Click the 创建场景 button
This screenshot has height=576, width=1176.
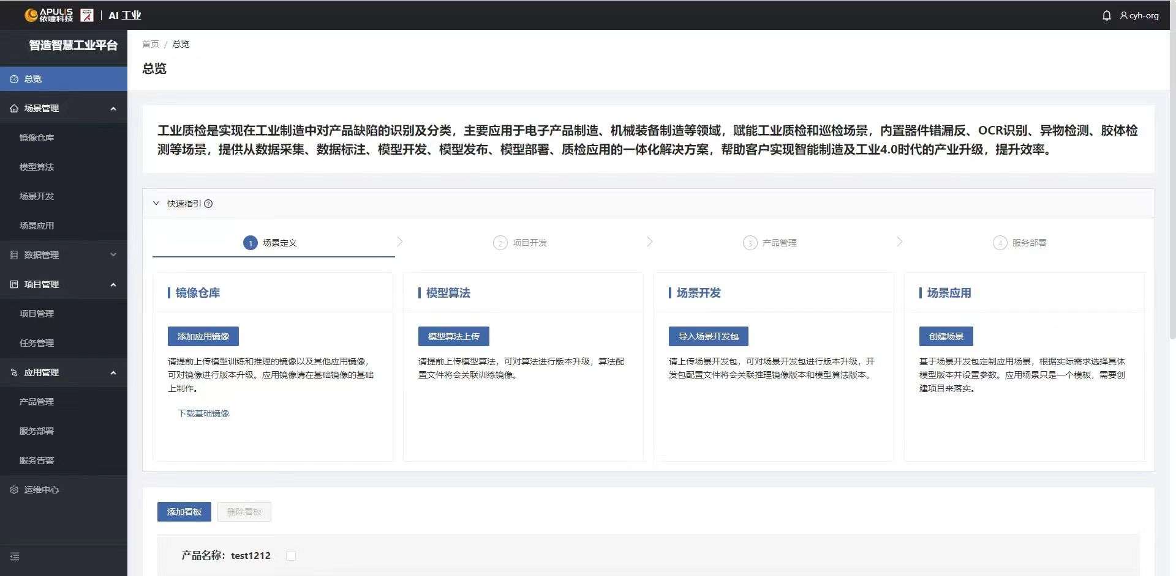click(x=946, y=336)
